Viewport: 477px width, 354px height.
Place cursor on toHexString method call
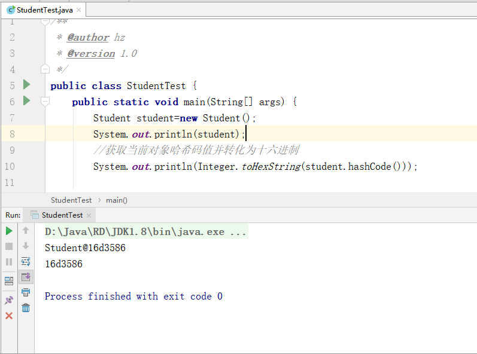[x=271, y=166]
